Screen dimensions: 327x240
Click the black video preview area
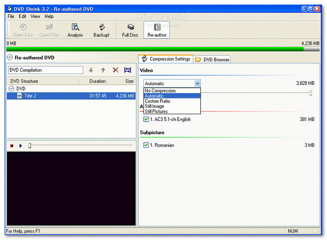coord(71,189)
